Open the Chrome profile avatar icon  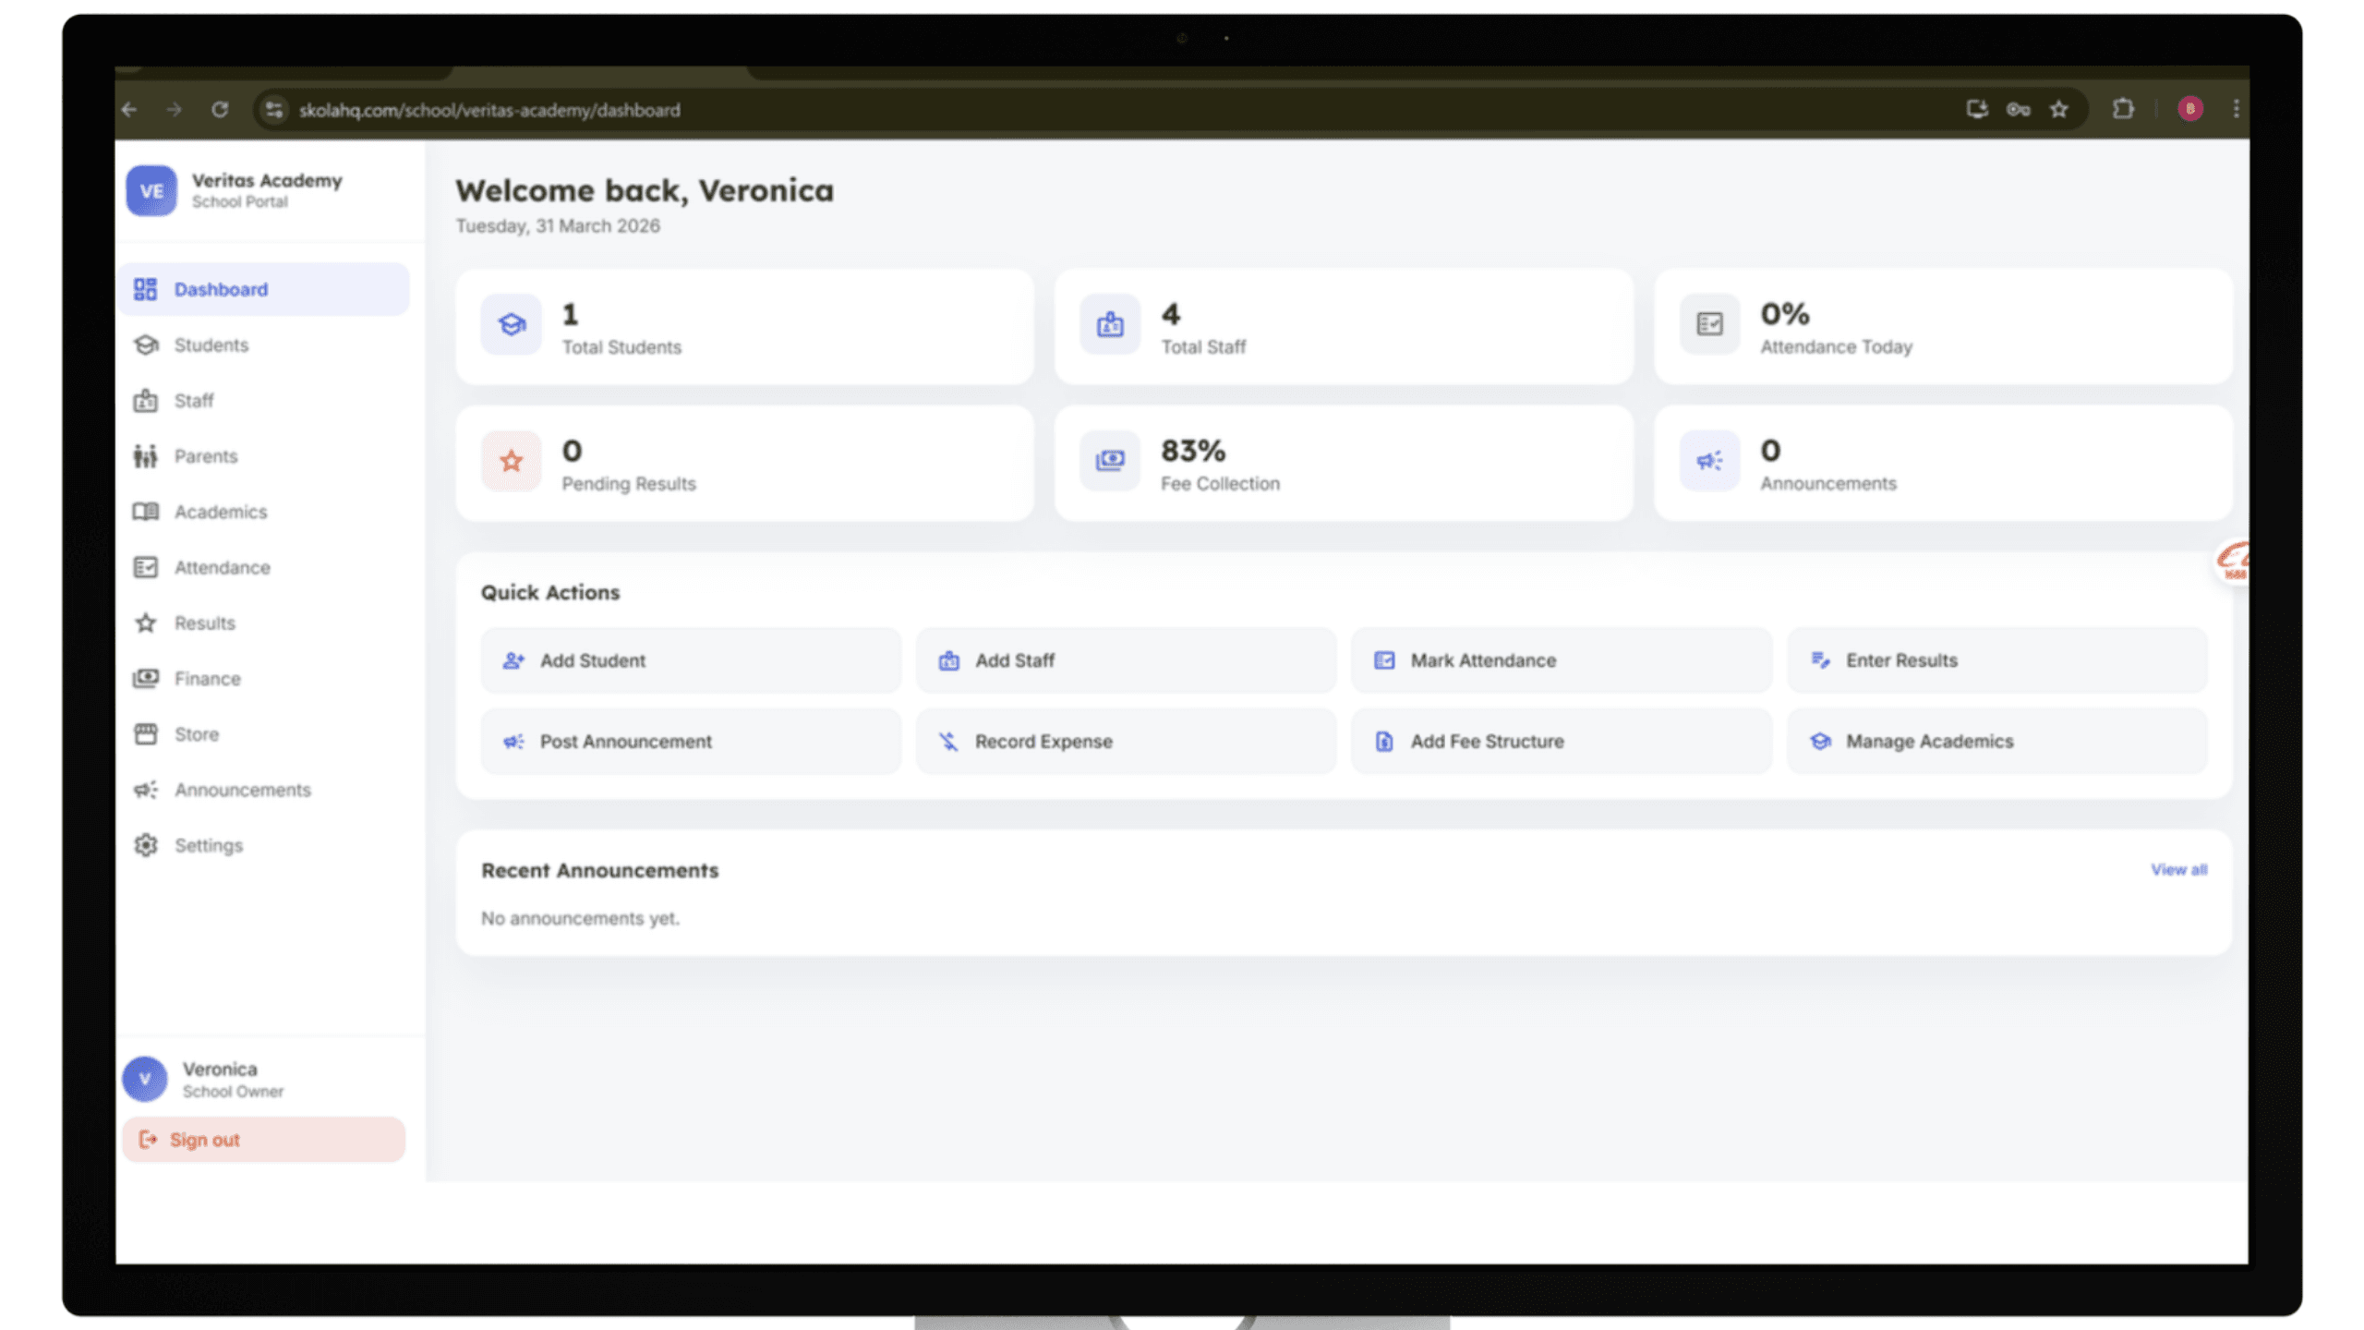point(2190,109)
